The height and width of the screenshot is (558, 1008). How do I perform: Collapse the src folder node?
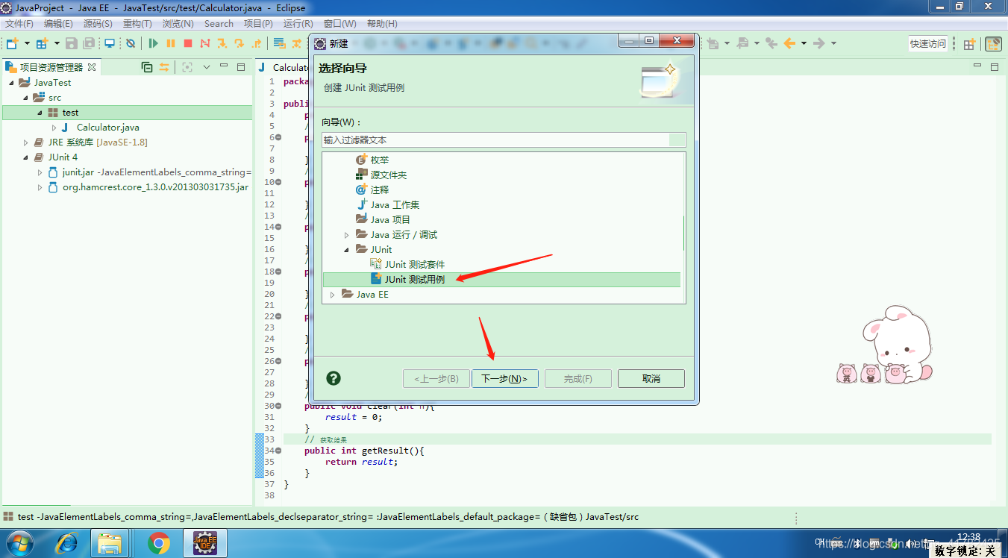[25, 98]
